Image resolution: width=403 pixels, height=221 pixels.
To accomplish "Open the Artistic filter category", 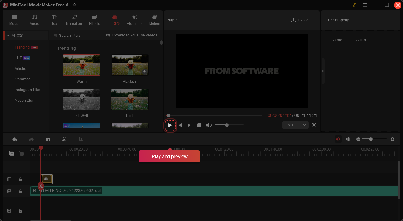I will click(x=20, y=69).
